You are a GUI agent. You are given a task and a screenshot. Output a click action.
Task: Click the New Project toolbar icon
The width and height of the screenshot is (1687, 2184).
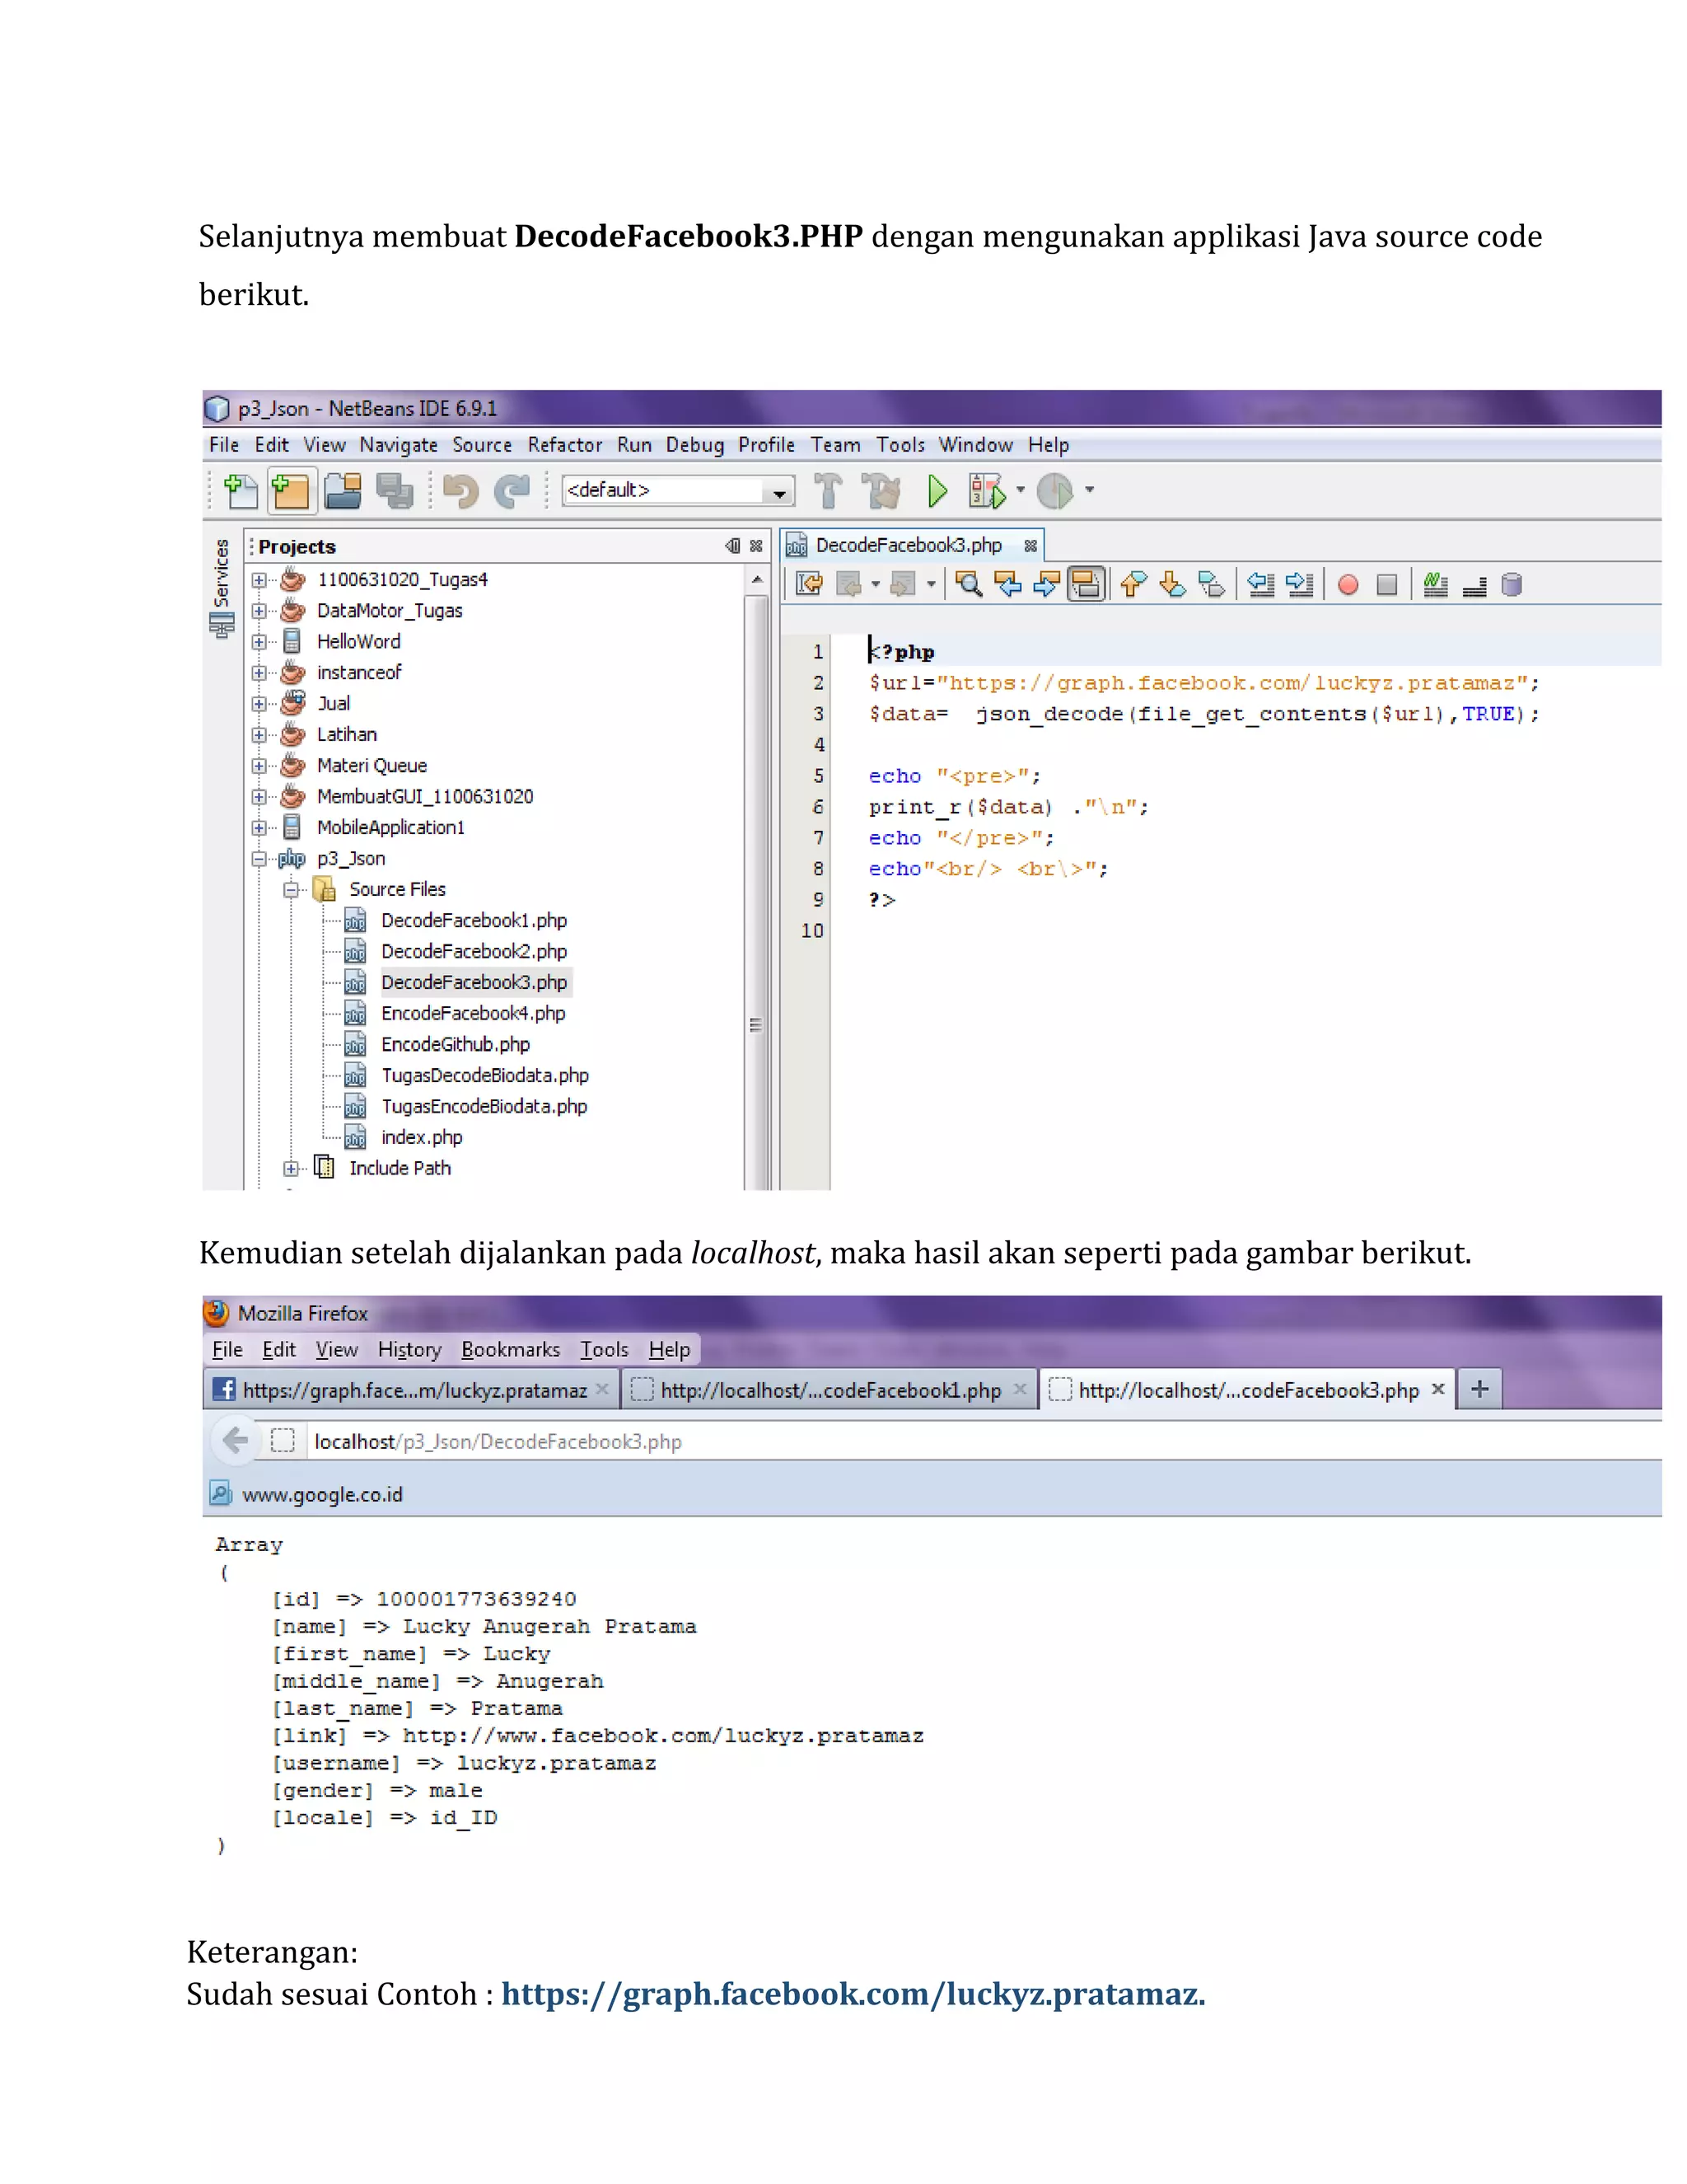click(291, 491)
